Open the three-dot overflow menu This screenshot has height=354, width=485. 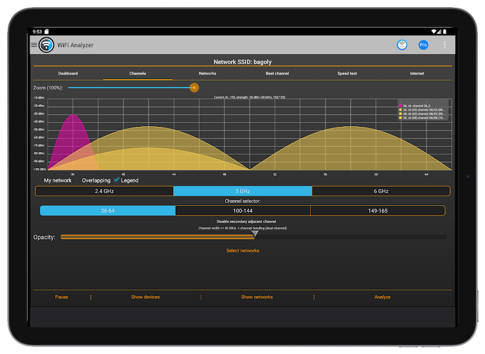pyautogui.click(x=444, y=44)
